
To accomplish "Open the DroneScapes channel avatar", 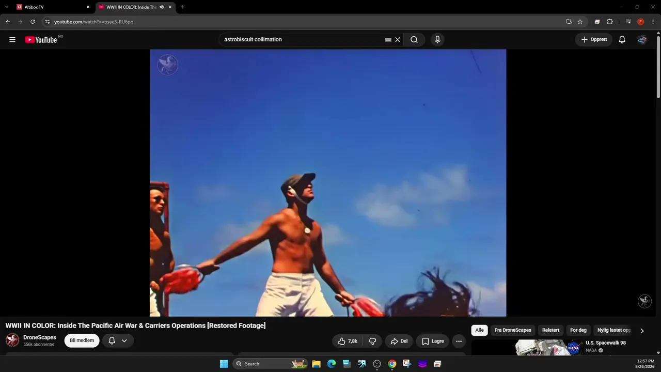I will [x=12, y=340].
